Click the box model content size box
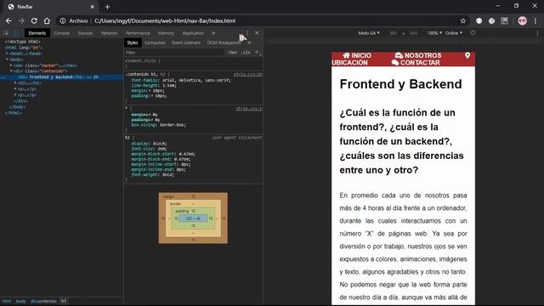The width and height of the screenshot is (544, 306). 193,218
